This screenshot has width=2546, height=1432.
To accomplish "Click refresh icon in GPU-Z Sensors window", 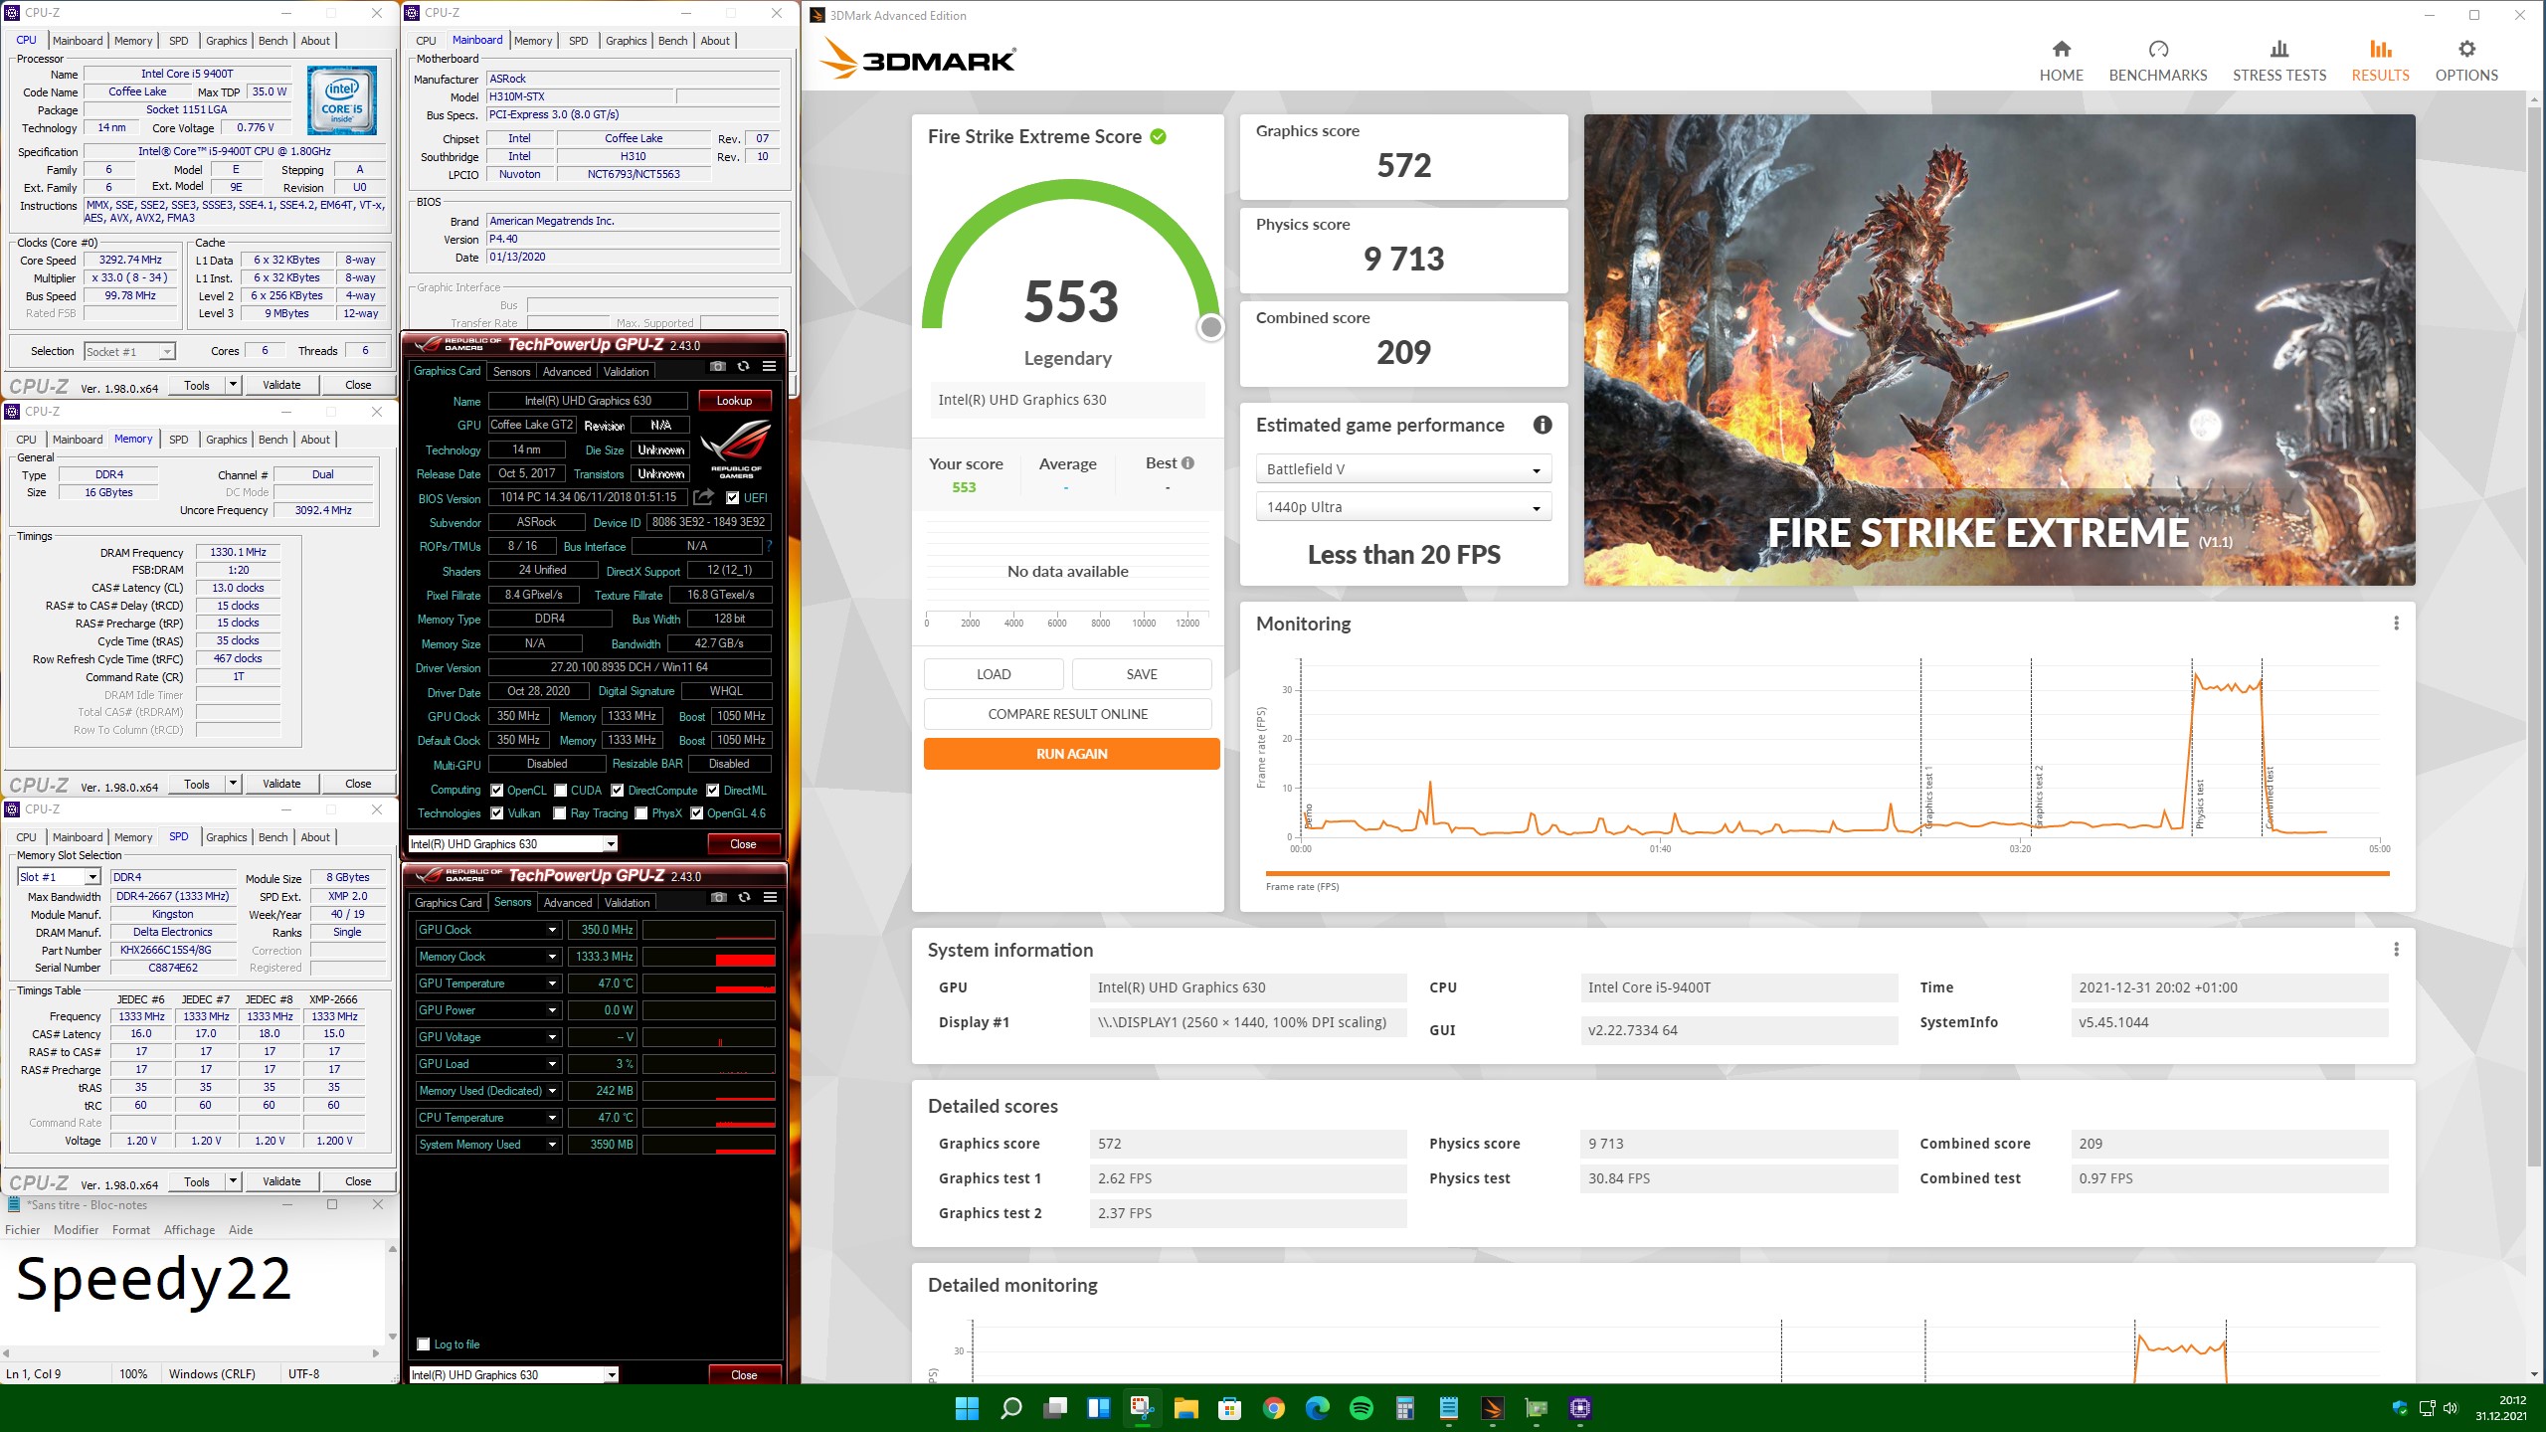I will pos(744,898).
